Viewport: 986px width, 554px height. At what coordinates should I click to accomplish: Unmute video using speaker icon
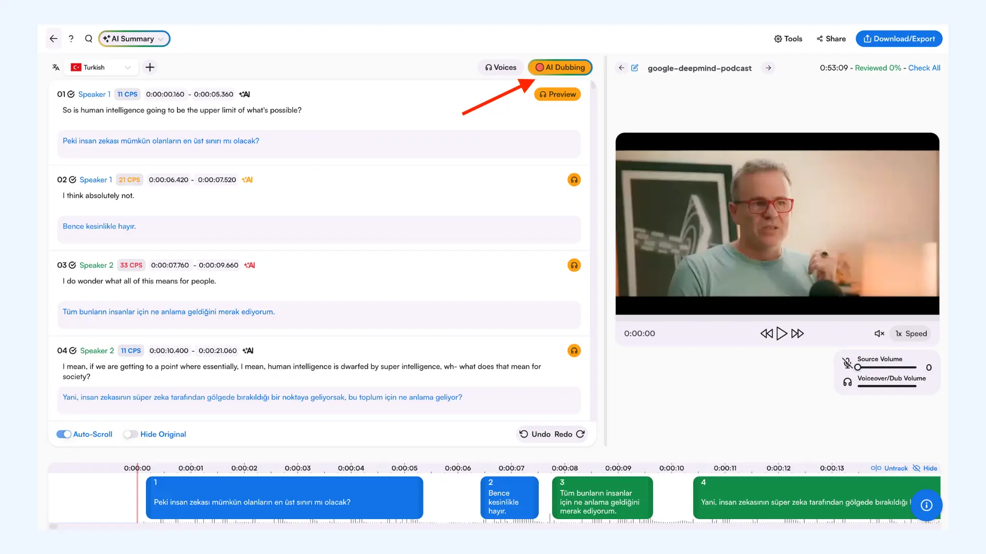(x=879, y=333)
